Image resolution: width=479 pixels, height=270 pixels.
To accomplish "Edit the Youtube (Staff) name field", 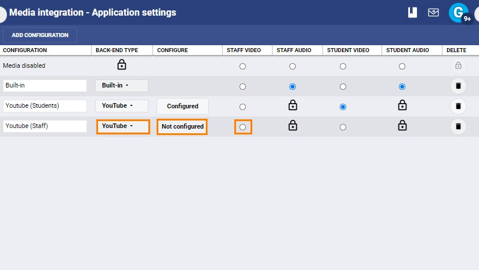I will pyautogui.click(x=45, y=126).
